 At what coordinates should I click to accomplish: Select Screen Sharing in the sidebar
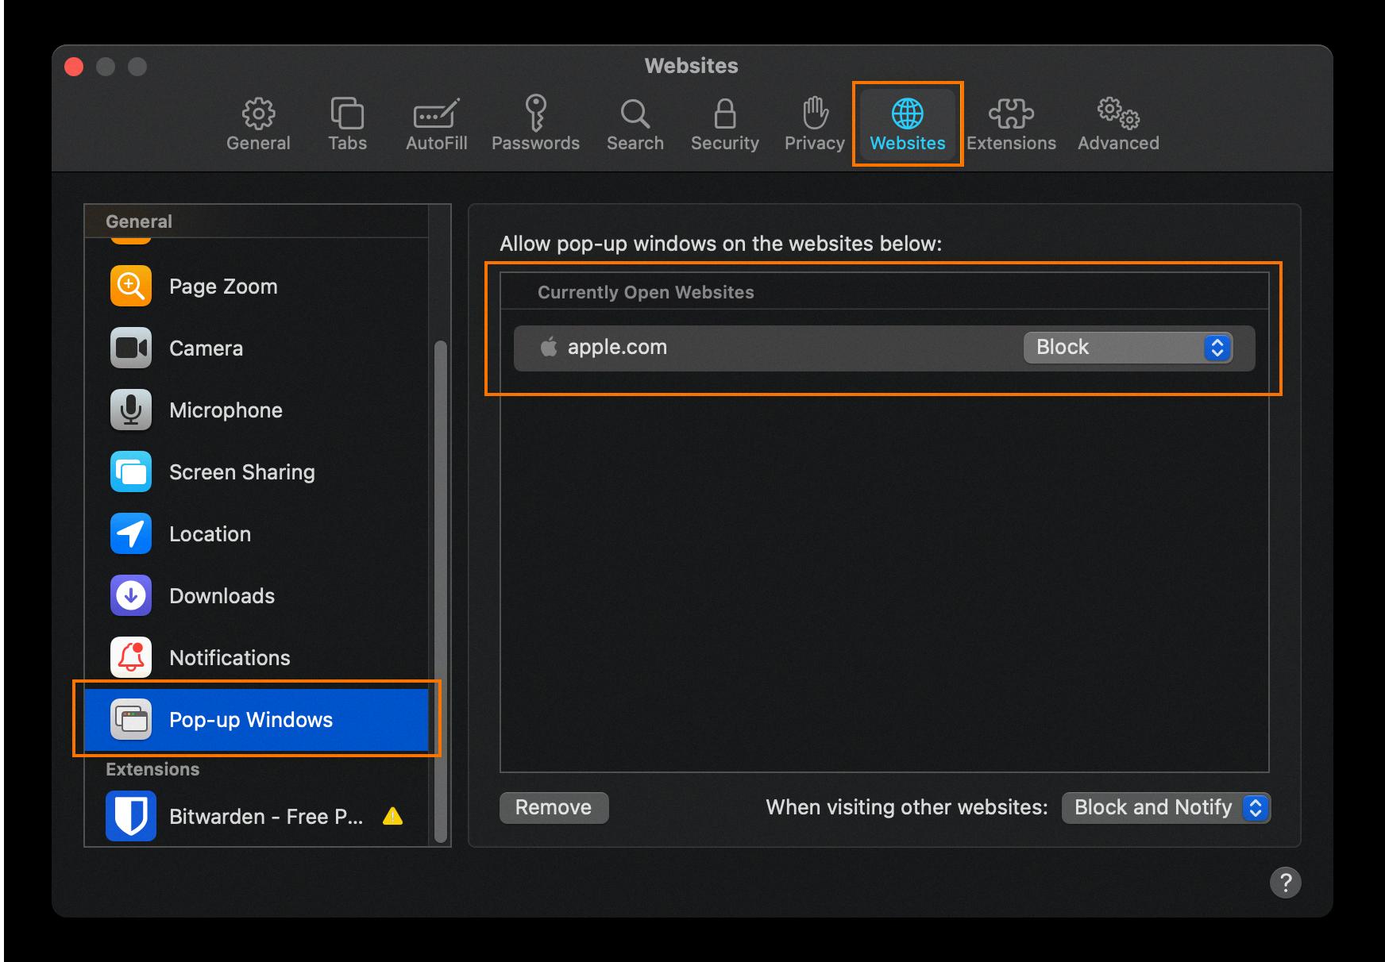pos(241,471)
